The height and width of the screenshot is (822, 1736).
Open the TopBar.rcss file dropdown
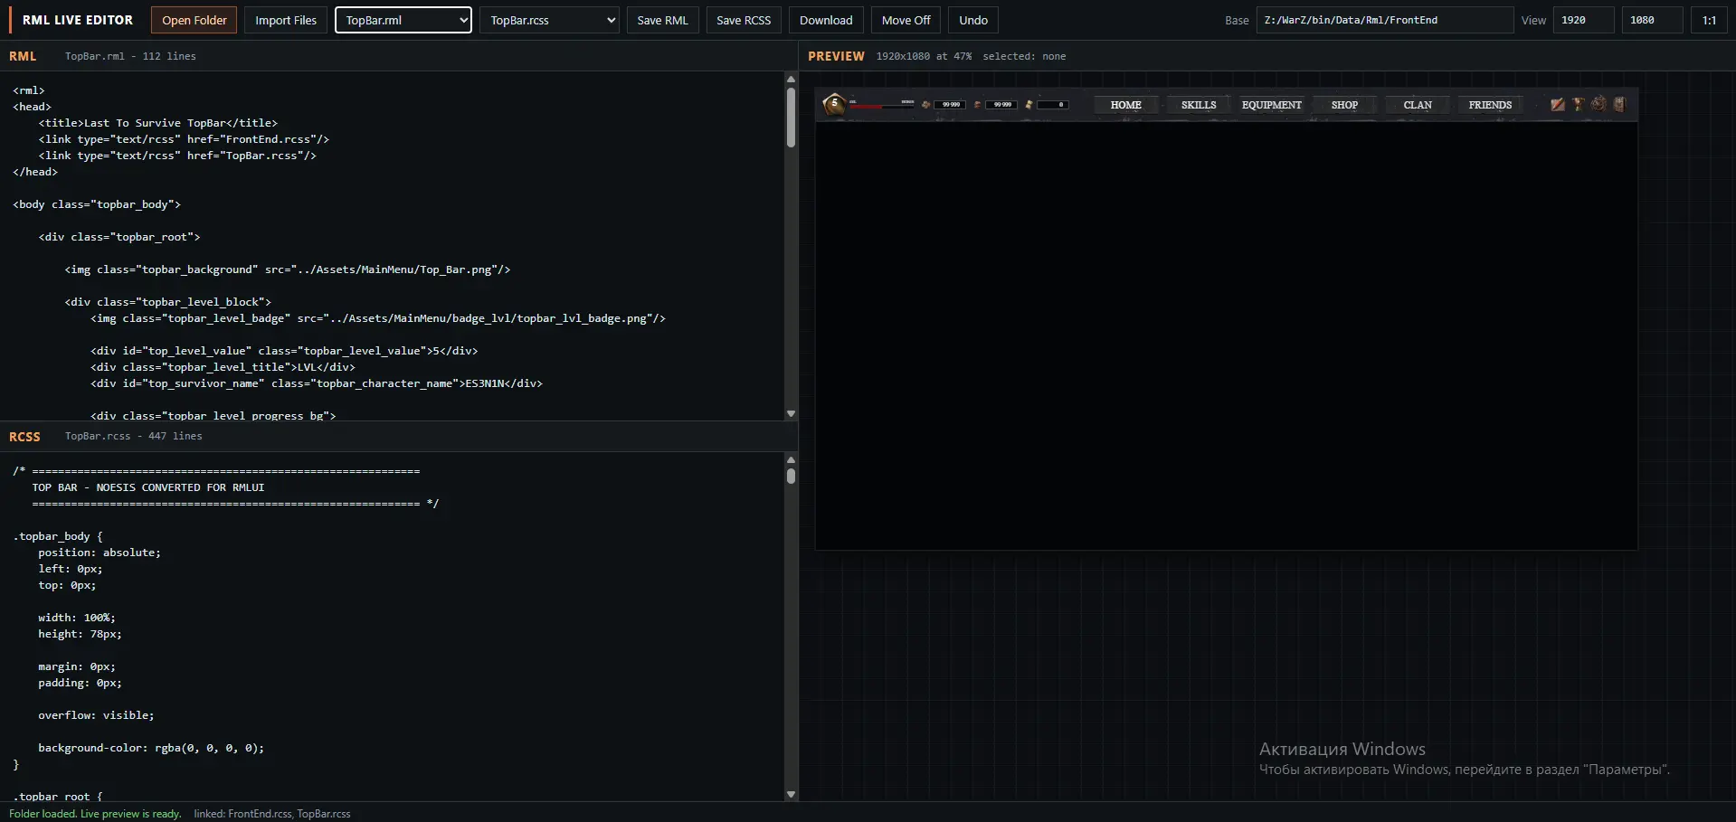(x=549, y=20)
